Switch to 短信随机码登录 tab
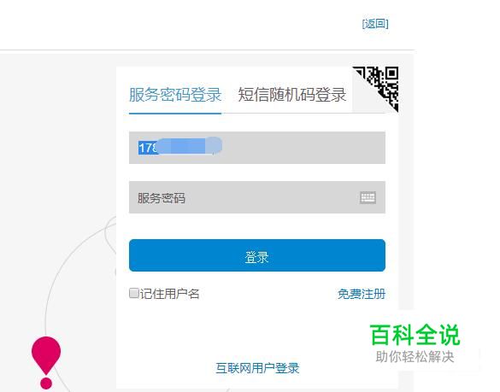The width and height of the screenshot is (500, 392). (291, 95)
